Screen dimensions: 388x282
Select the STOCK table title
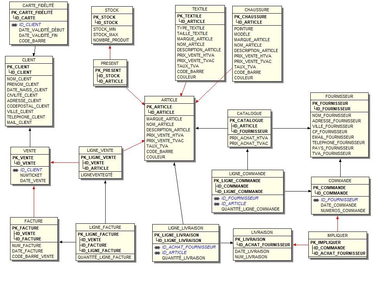click(x=112, y=10)
